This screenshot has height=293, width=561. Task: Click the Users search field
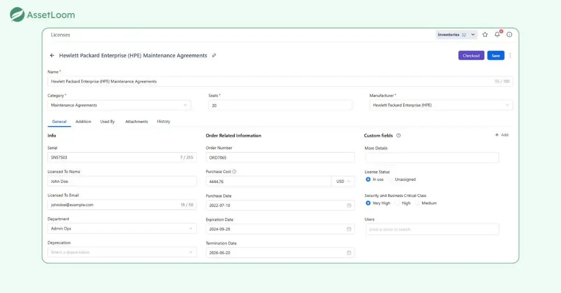(432, 230)
